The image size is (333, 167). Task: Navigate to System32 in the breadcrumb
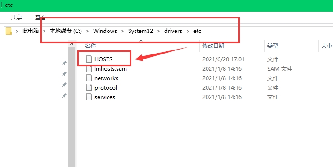coord(140,31)
